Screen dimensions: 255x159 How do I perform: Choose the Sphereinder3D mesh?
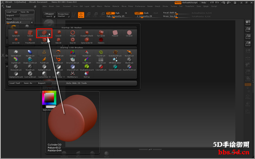coord(87,41)
